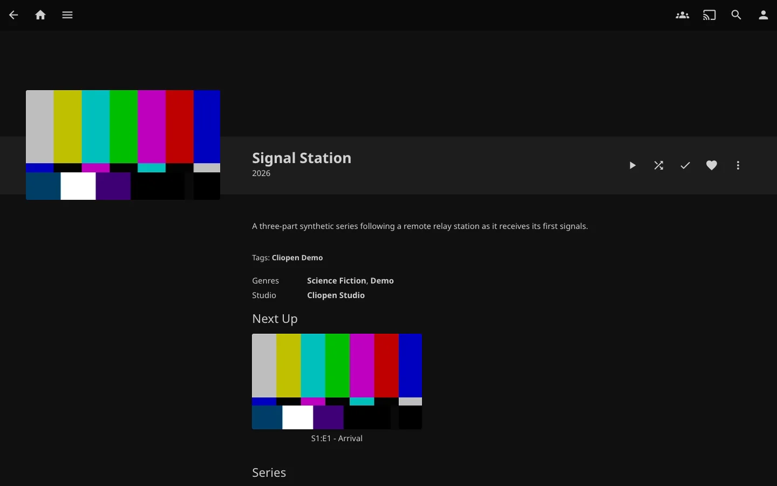The height and width of the screenshot is (486, 777).
Task: Go back using the back arrow
Action: 13,15
